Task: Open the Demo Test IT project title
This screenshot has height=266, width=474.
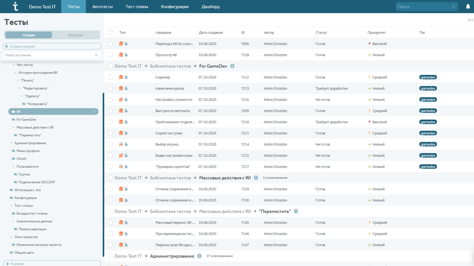Action: (42, 7)
